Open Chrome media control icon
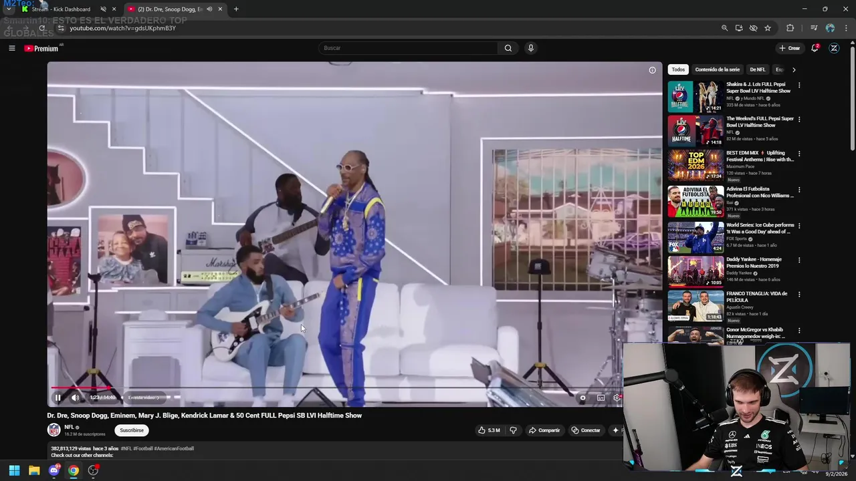Viewport: 856px width, 481px height. [814, 28]
